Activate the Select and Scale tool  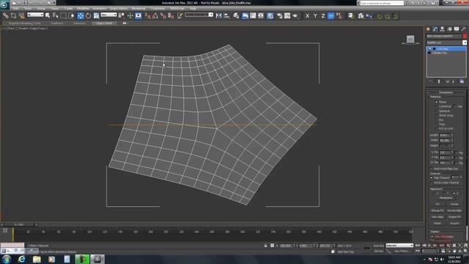(96, 15)
